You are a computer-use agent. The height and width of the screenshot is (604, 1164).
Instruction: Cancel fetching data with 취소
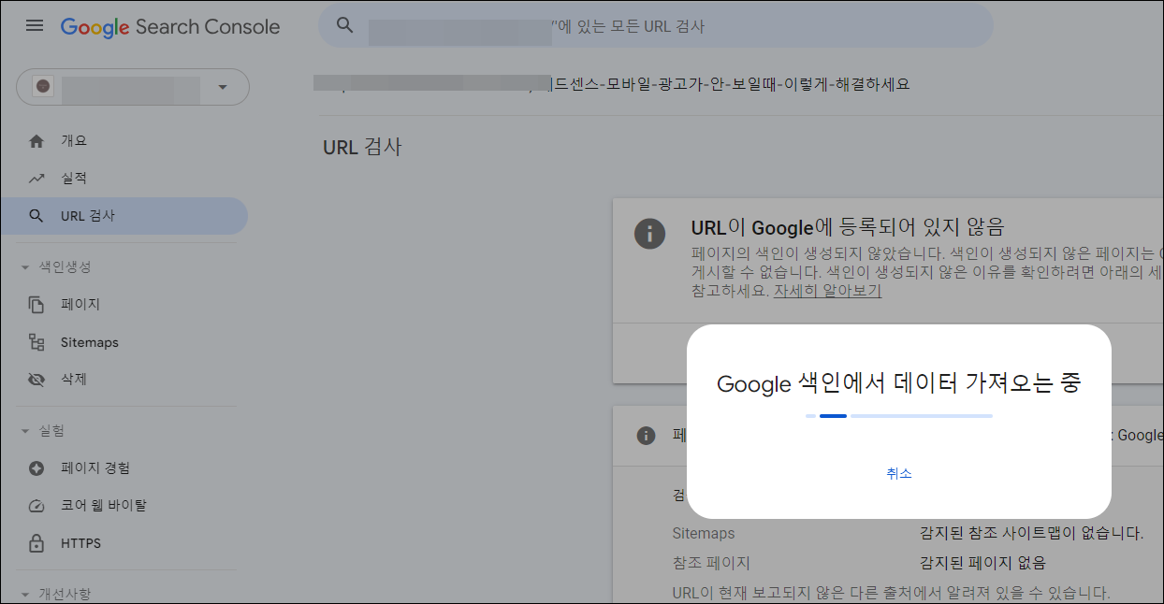(899, 474)
